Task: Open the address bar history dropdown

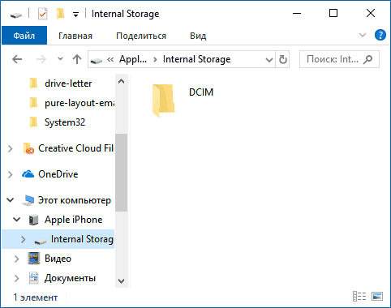Action: click(269, 60)
